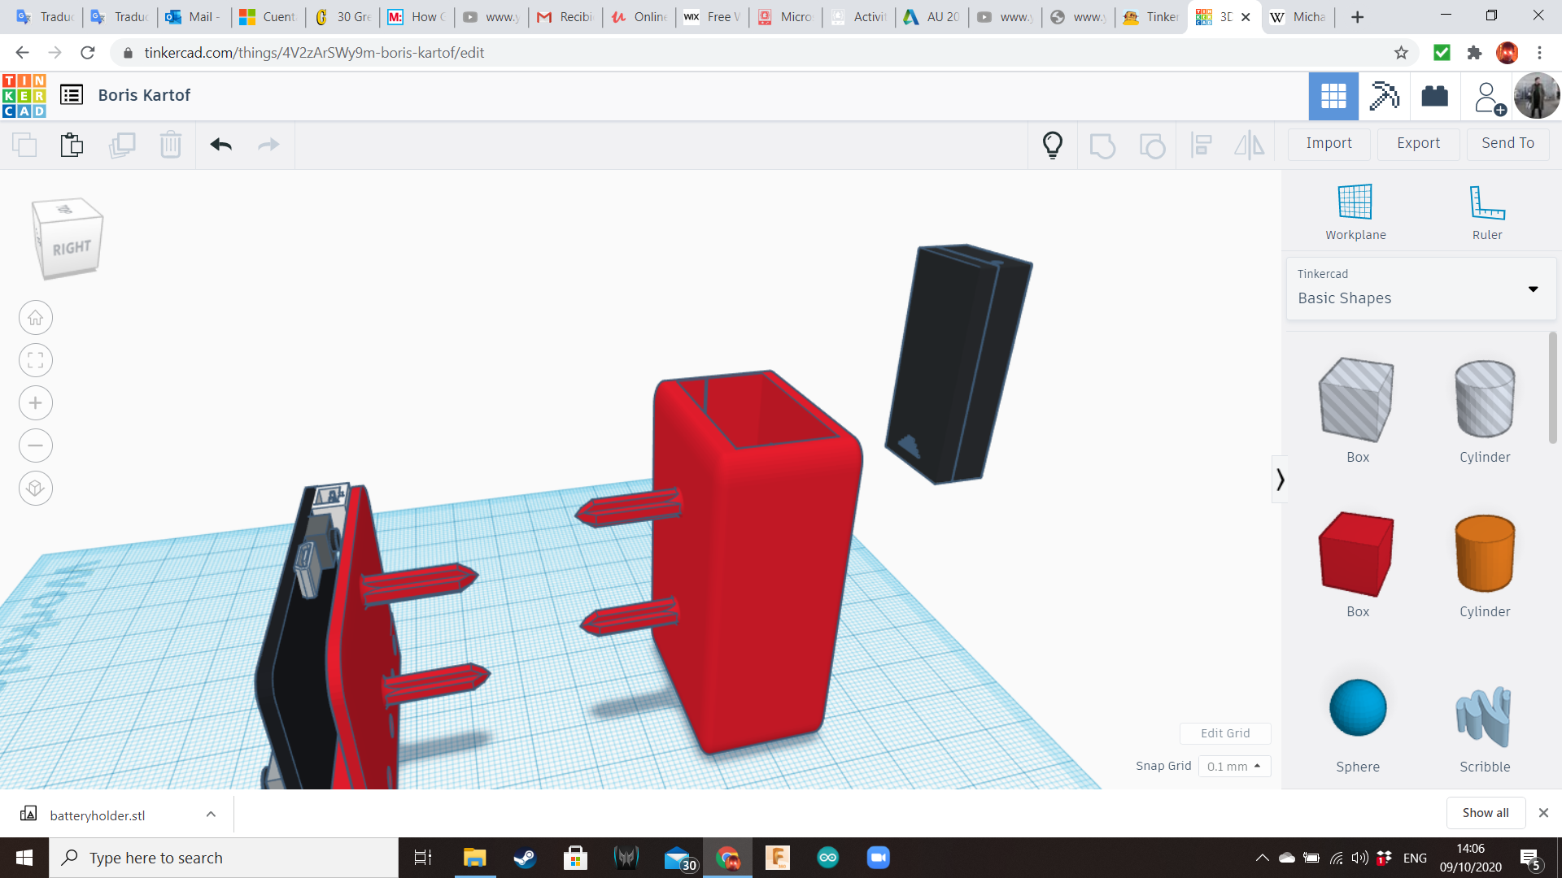This screenshot has height=878, width=1562.
Task: Collapse the shapes panel with chevron
Action: 1280,480
